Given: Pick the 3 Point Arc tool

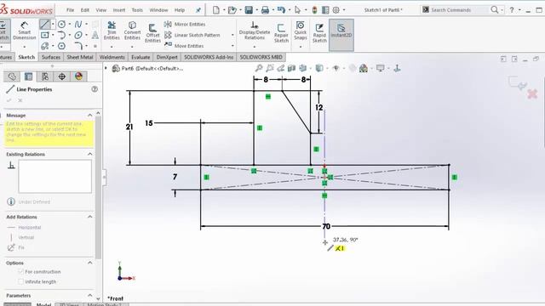Looking at the screenshot, I should point(61,35).
